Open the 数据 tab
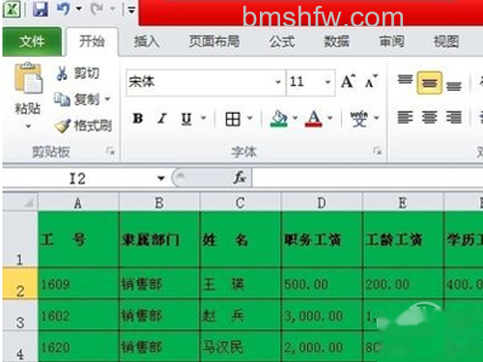This screenshot has height=362, width=483. coord(336,42)
